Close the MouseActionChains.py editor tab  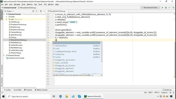pos(67,11)
